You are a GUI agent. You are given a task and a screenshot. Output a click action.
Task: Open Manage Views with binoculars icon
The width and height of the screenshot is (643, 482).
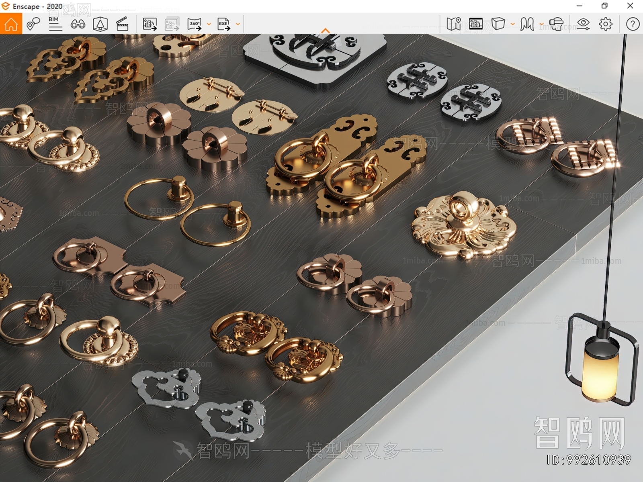78,24
